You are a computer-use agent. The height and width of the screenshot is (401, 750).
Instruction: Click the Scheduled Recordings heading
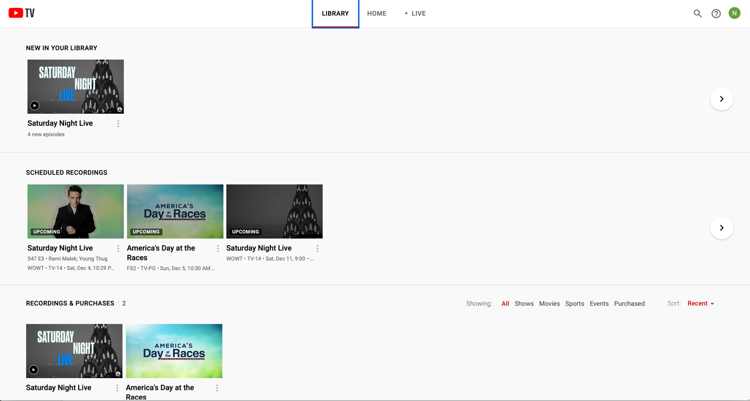coord(67,172)
